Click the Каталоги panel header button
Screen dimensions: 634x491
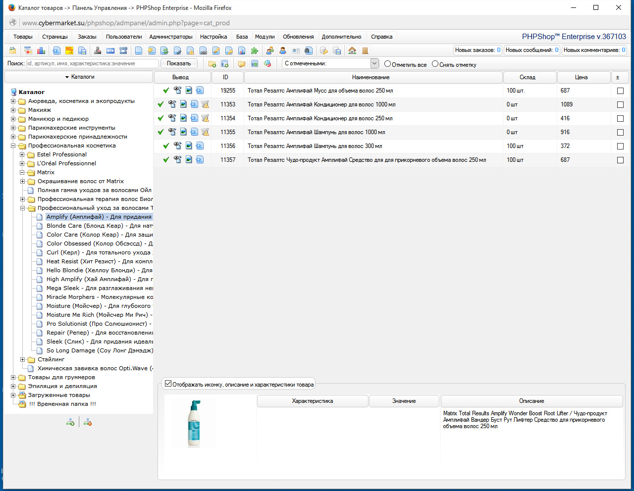click(x=79, y=77)
